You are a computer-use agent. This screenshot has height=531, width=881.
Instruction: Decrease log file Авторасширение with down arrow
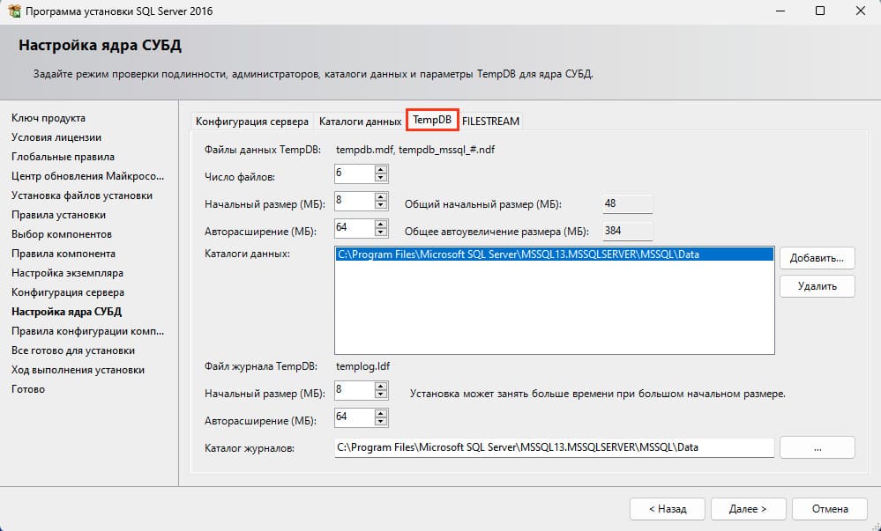coord(381,422)
